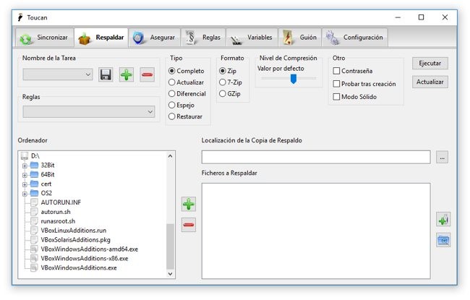Click the add variable icon beside file list
Viewport: 470px width, 300px height.
(x=443, y=219)
